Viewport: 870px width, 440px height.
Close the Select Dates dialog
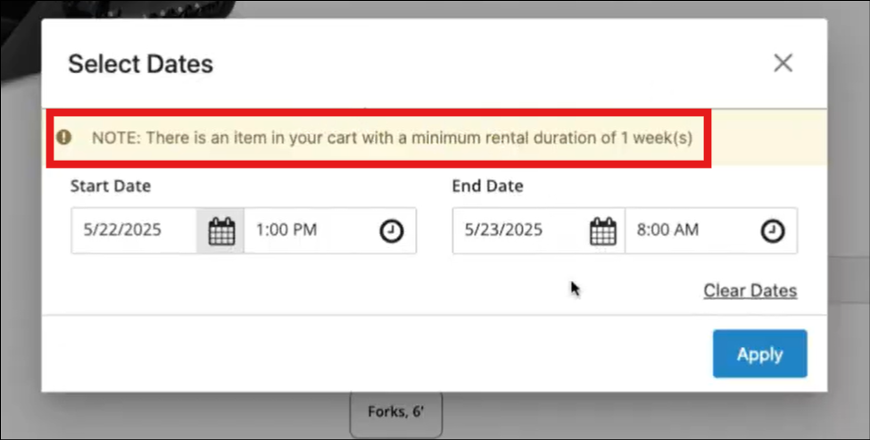pos(783,63)
